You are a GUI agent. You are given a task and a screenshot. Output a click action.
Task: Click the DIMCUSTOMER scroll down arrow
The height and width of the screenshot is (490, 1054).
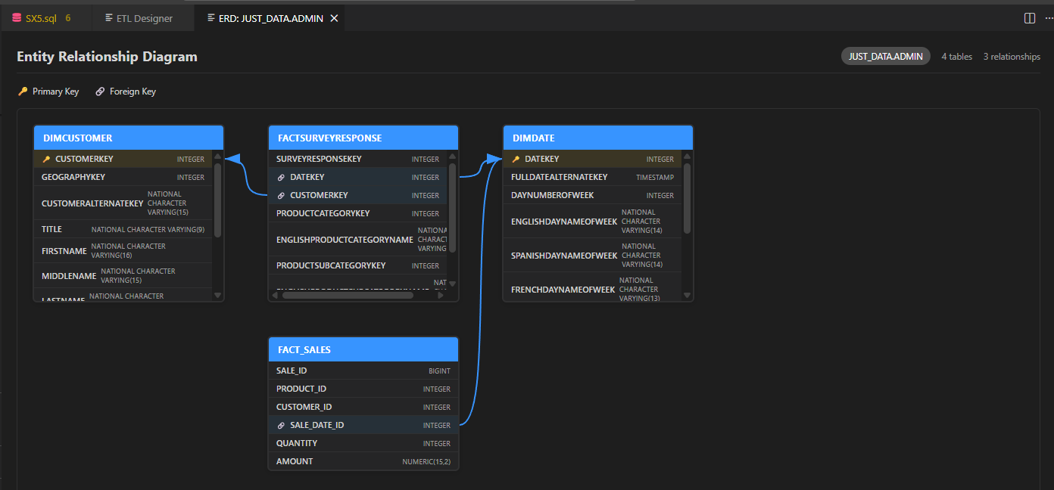click(218, 296)
